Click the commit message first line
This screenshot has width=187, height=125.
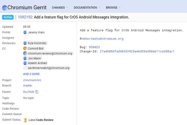tap(132, 30)
